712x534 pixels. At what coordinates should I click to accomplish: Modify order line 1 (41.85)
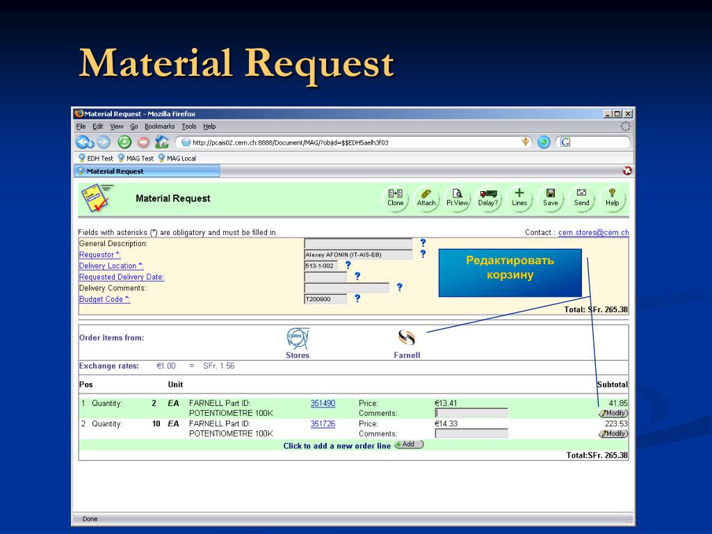tap(613, 413)
